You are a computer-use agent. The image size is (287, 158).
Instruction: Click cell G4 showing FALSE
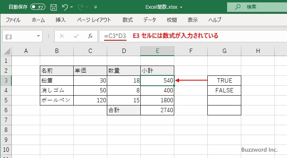pos(224,90)
